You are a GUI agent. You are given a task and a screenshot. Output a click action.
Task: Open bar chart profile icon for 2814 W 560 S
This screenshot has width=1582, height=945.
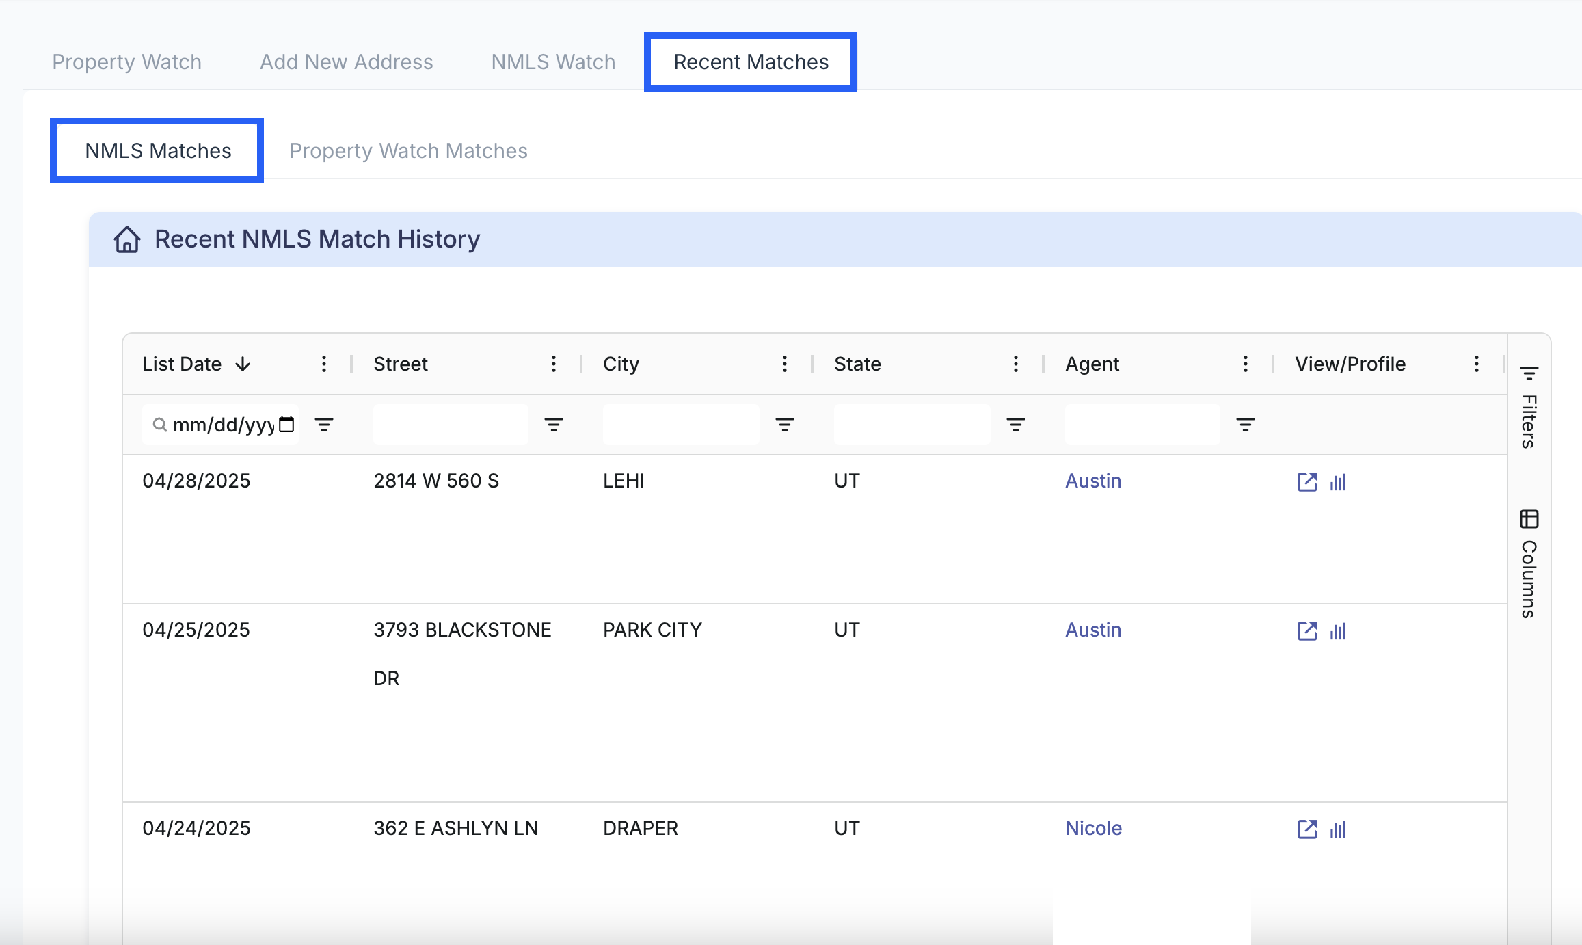pos(1338,482)
